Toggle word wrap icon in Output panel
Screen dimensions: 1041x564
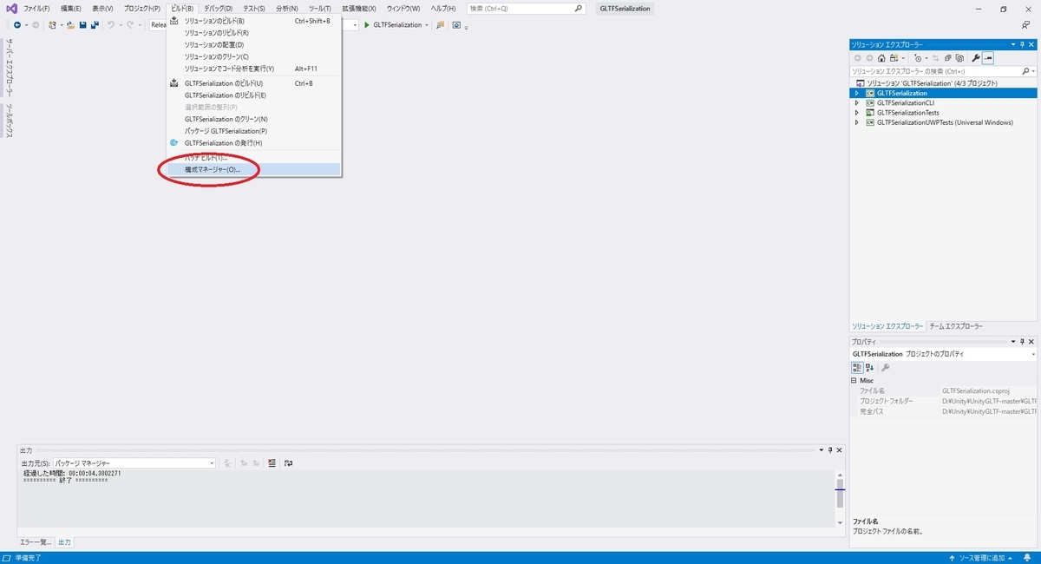(288, 463)
